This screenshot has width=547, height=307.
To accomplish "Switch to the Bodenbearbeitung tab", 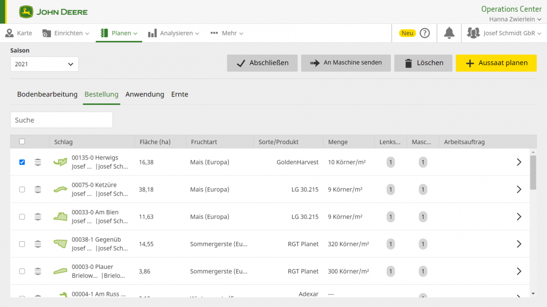I will click(47, 94).
